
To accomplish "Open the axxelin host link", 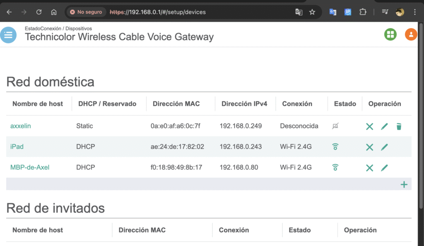I will (21, 126).
